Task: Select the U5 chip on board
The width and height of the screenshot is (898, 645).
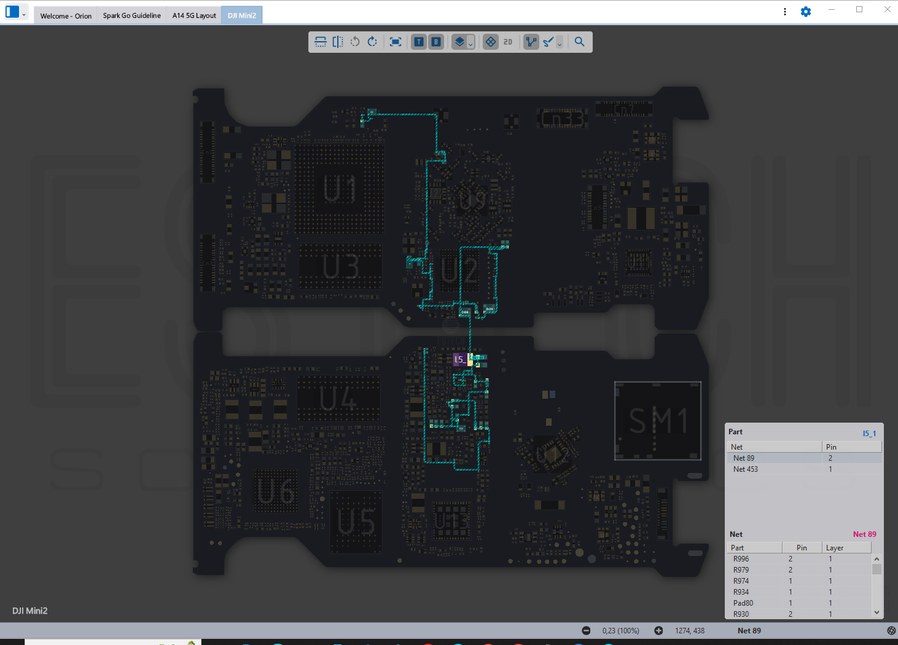Action: (x=356, y=522)
